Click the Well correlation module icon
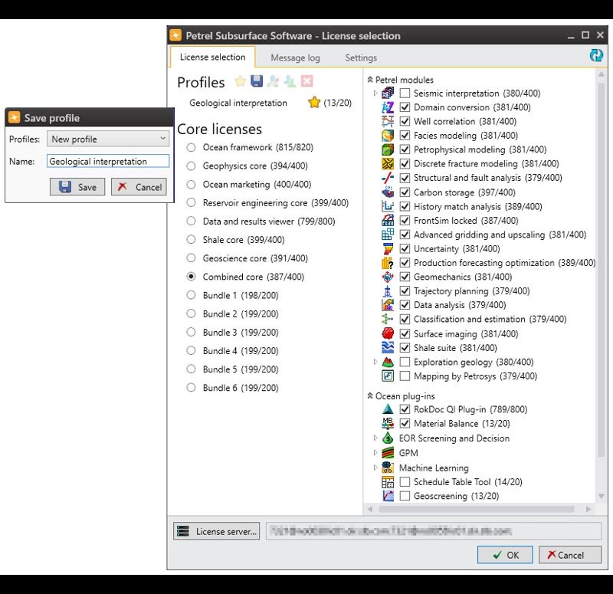 point(388,121)
